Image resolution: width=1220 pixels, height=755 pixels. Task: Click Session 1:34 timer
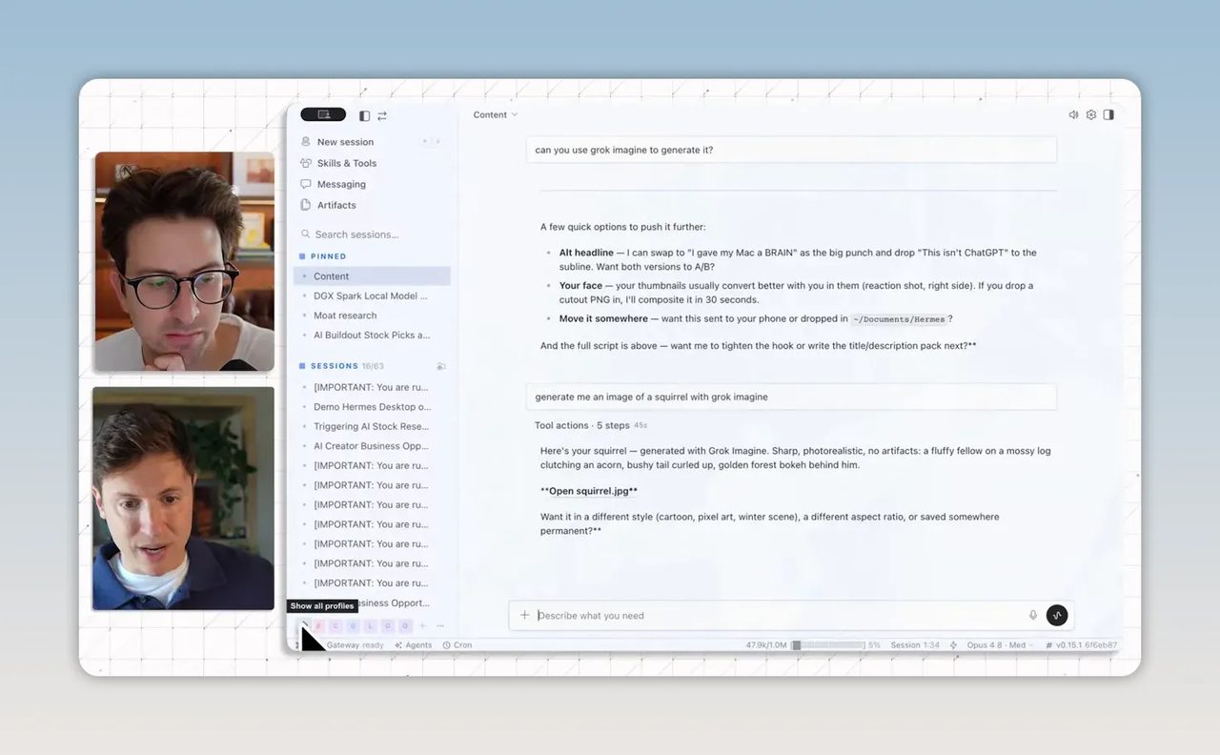pyautogui.click(x=915, y=645)
